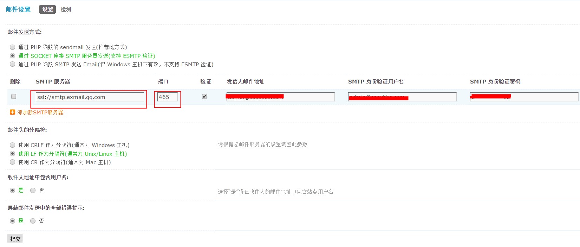Tick the delete checkbox for the SMTP row
The height and width of the screenshot is (247, 580).
click(x=14, y=96)
